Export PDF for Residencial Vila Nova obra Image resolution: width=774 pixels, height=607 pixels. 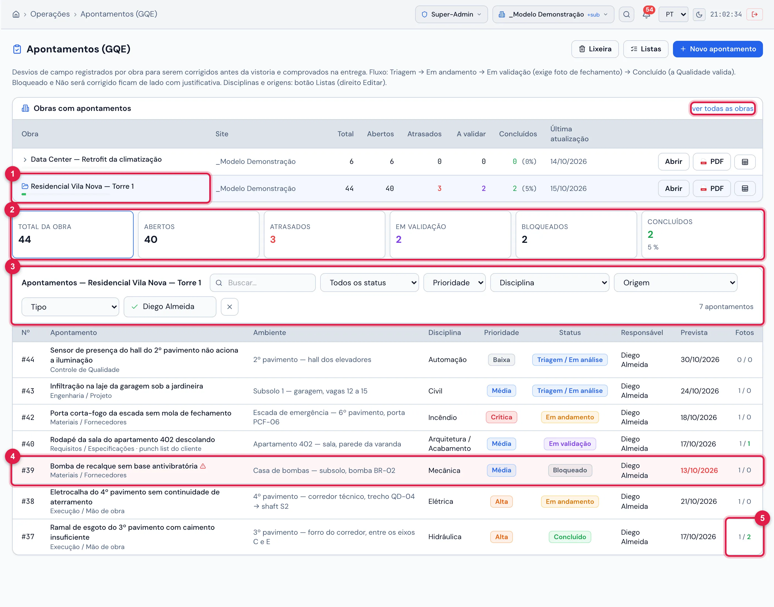click(x=712, y=189)
